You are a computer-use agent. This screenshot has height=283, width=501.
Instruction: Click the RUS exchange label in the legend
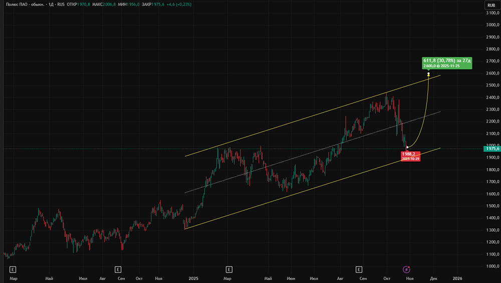(x=61, y=4)
